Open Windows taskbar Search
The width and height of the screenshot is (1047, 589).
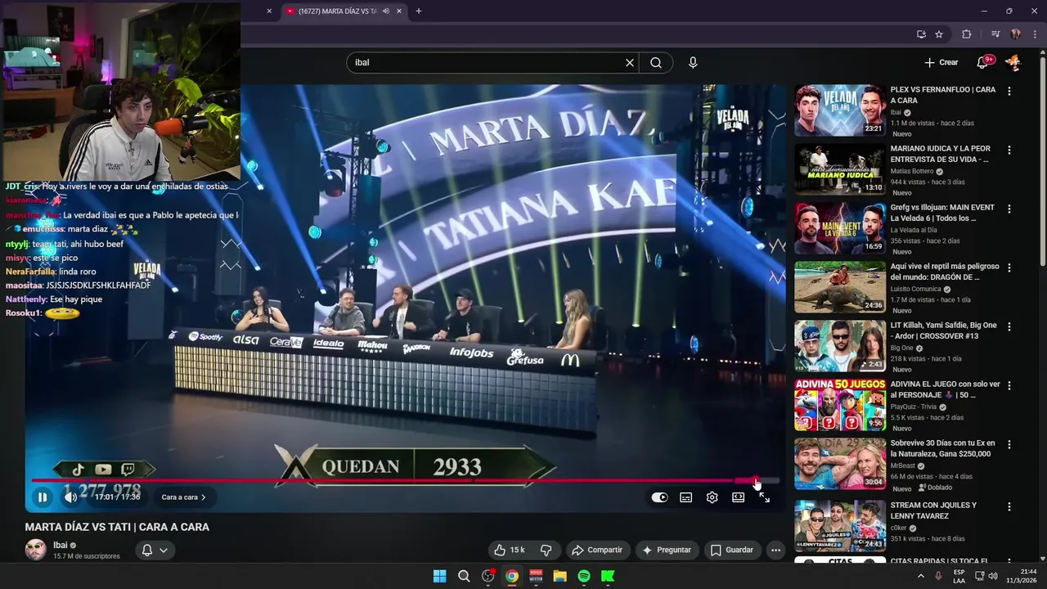(x=464, y=576)
